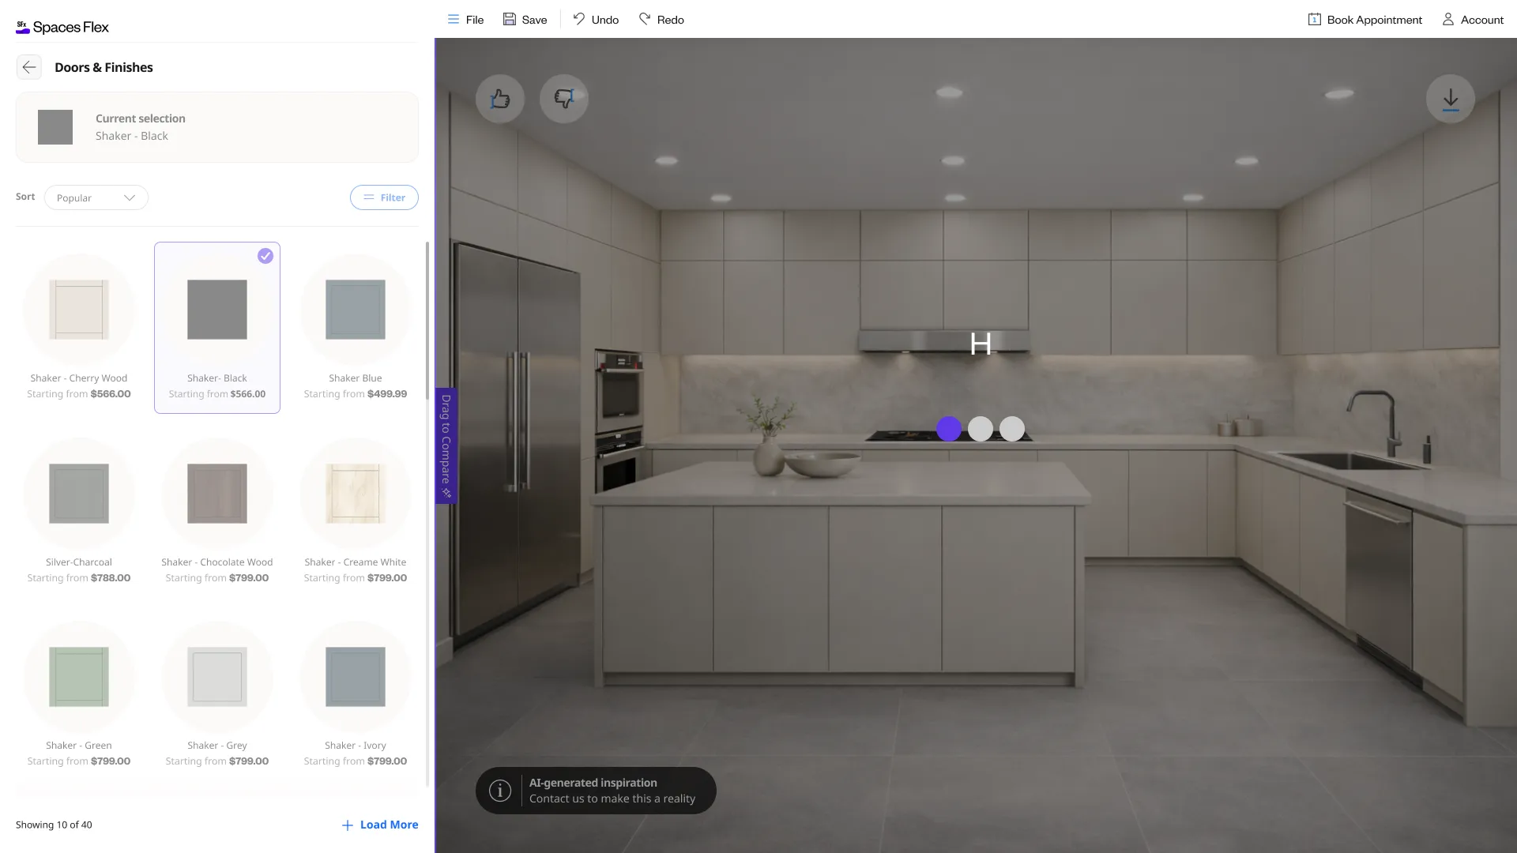Click the Drag to Compare handle
The image size is (1517, 853).
[x=446, y=446]
